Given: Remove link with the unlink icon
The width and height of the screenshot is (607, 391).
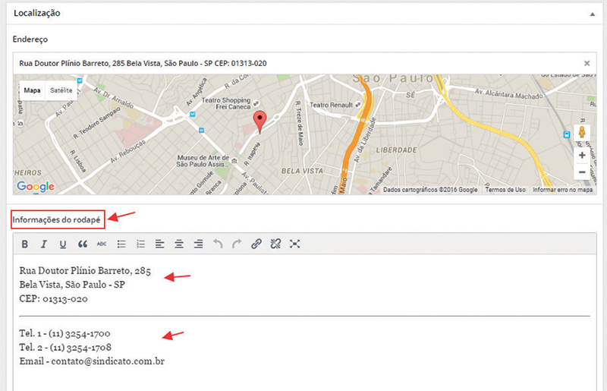Looking at the screenshot, I should click(275, 244).
